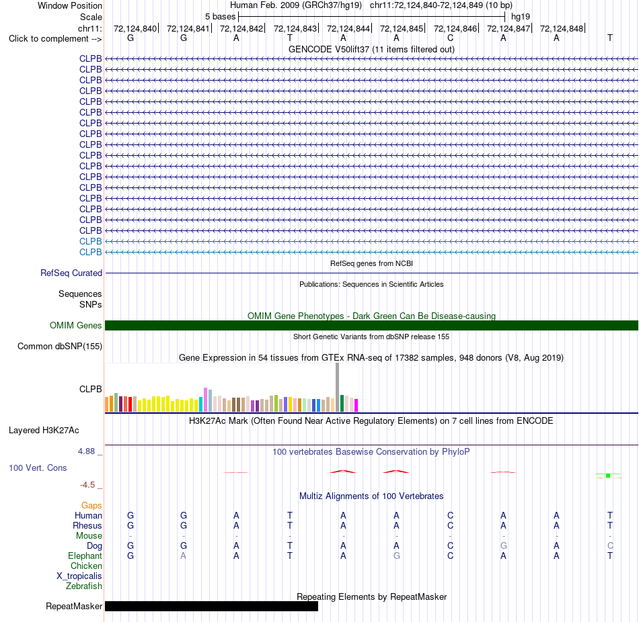Click the dark green OMIM Genes bar

point(371,325)
